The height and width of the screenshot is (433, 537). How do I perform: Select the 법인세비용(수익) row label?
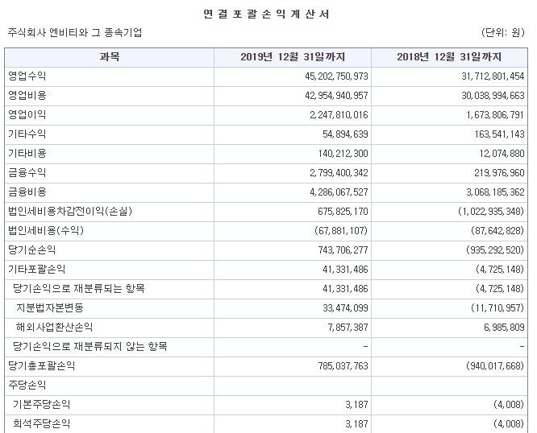coord(46,230)
